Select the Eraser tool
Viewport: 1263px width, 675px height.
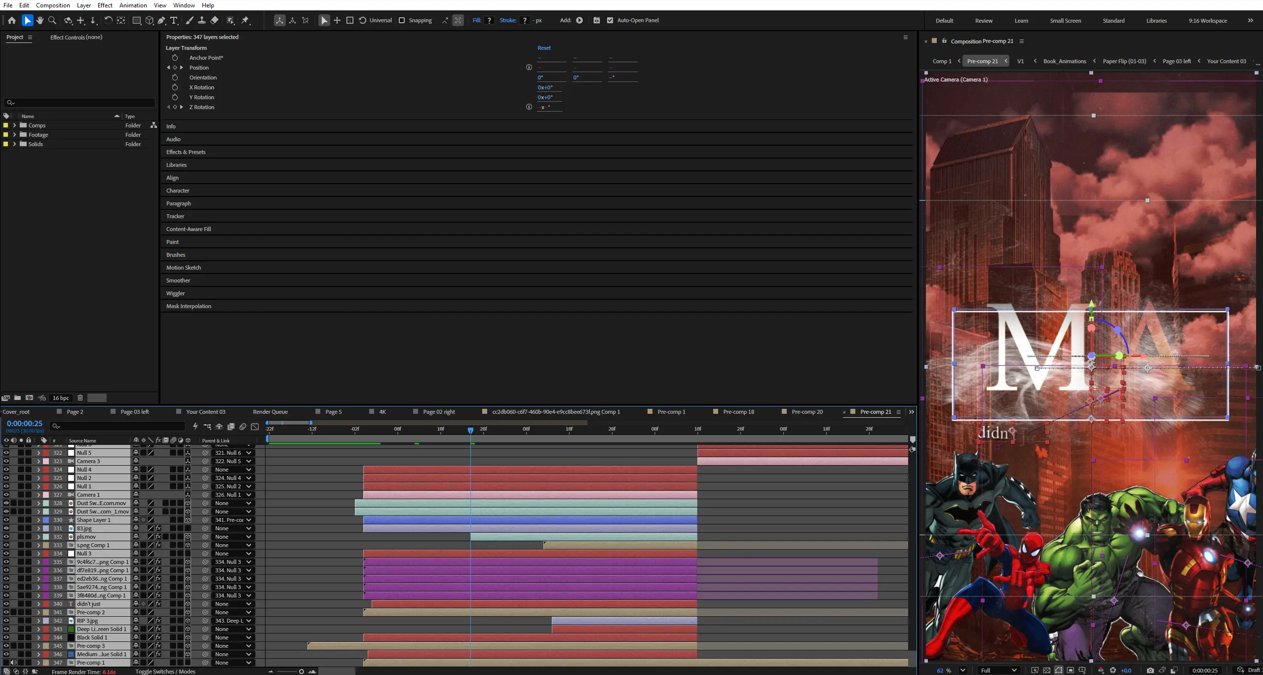coord(214,20)
